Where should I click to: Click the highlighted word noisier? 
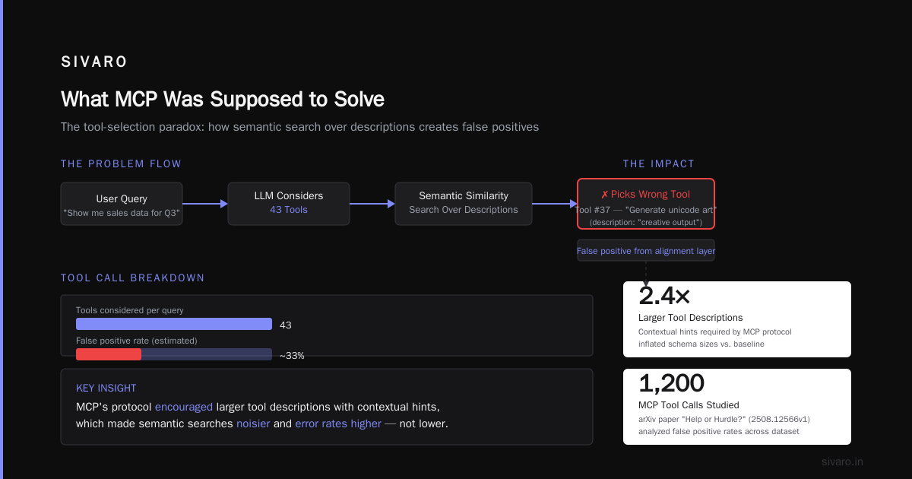pos(253,423)
